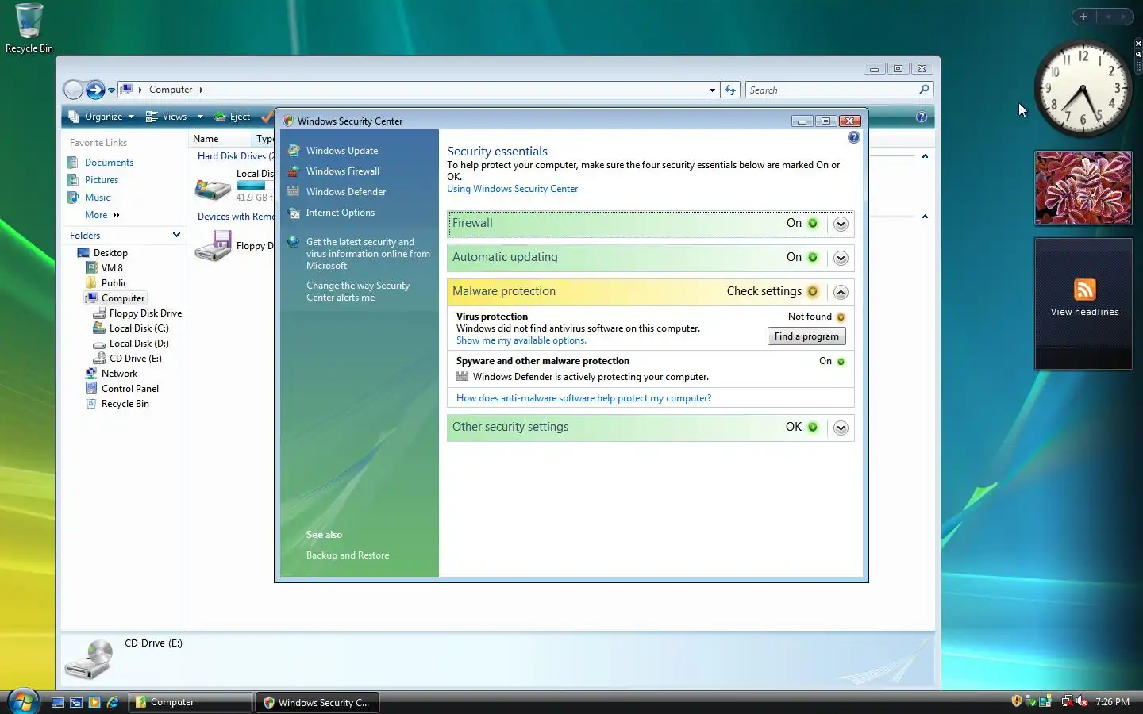The width and height of the screenshot is (1143, 714).
Task: Open Windows Firewall from the left pane
Action: point(343,171)
